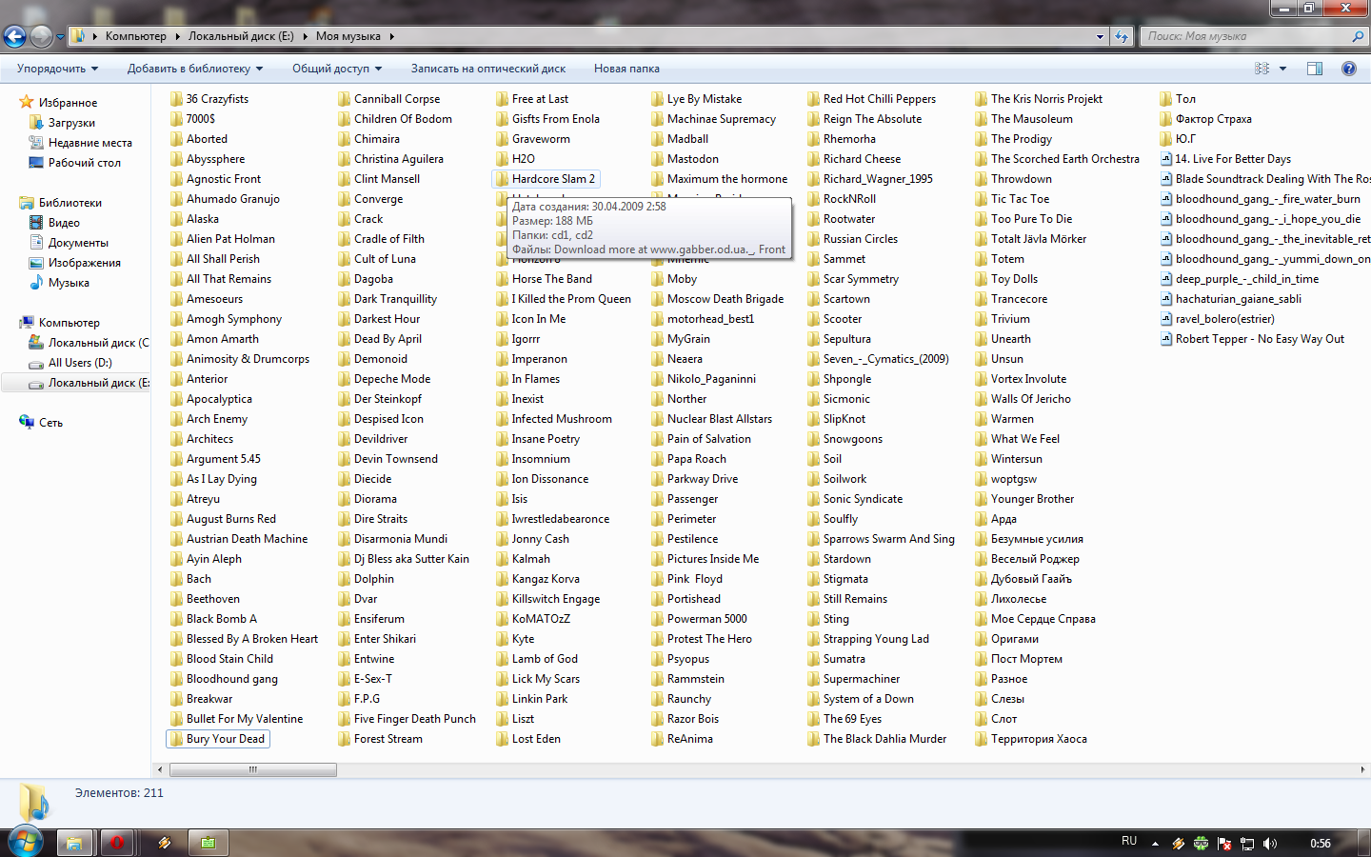The image size is (1371, 857).
Task: Click Компьютер in the address bar
Action: point(135,36)
